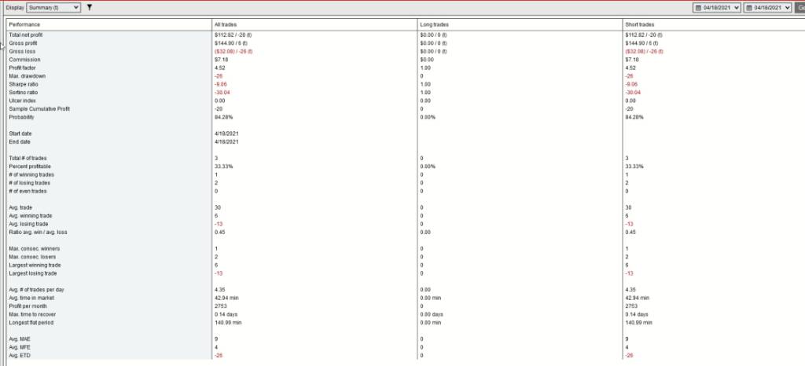Click the Avg. MFE row label
The height and width of the screenshot is (366, 805).
(x=20, y=346)
